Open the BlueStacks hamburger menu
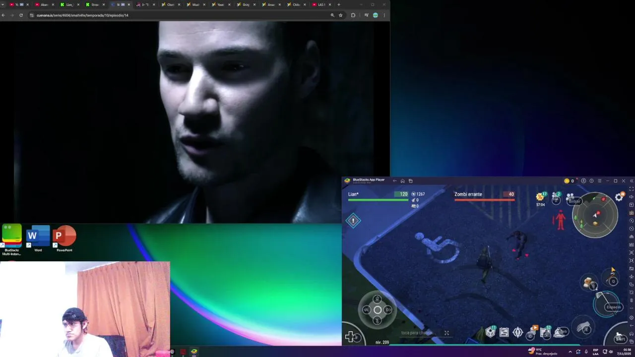This screenshot has width=635, height=357. tap(599, 181)
